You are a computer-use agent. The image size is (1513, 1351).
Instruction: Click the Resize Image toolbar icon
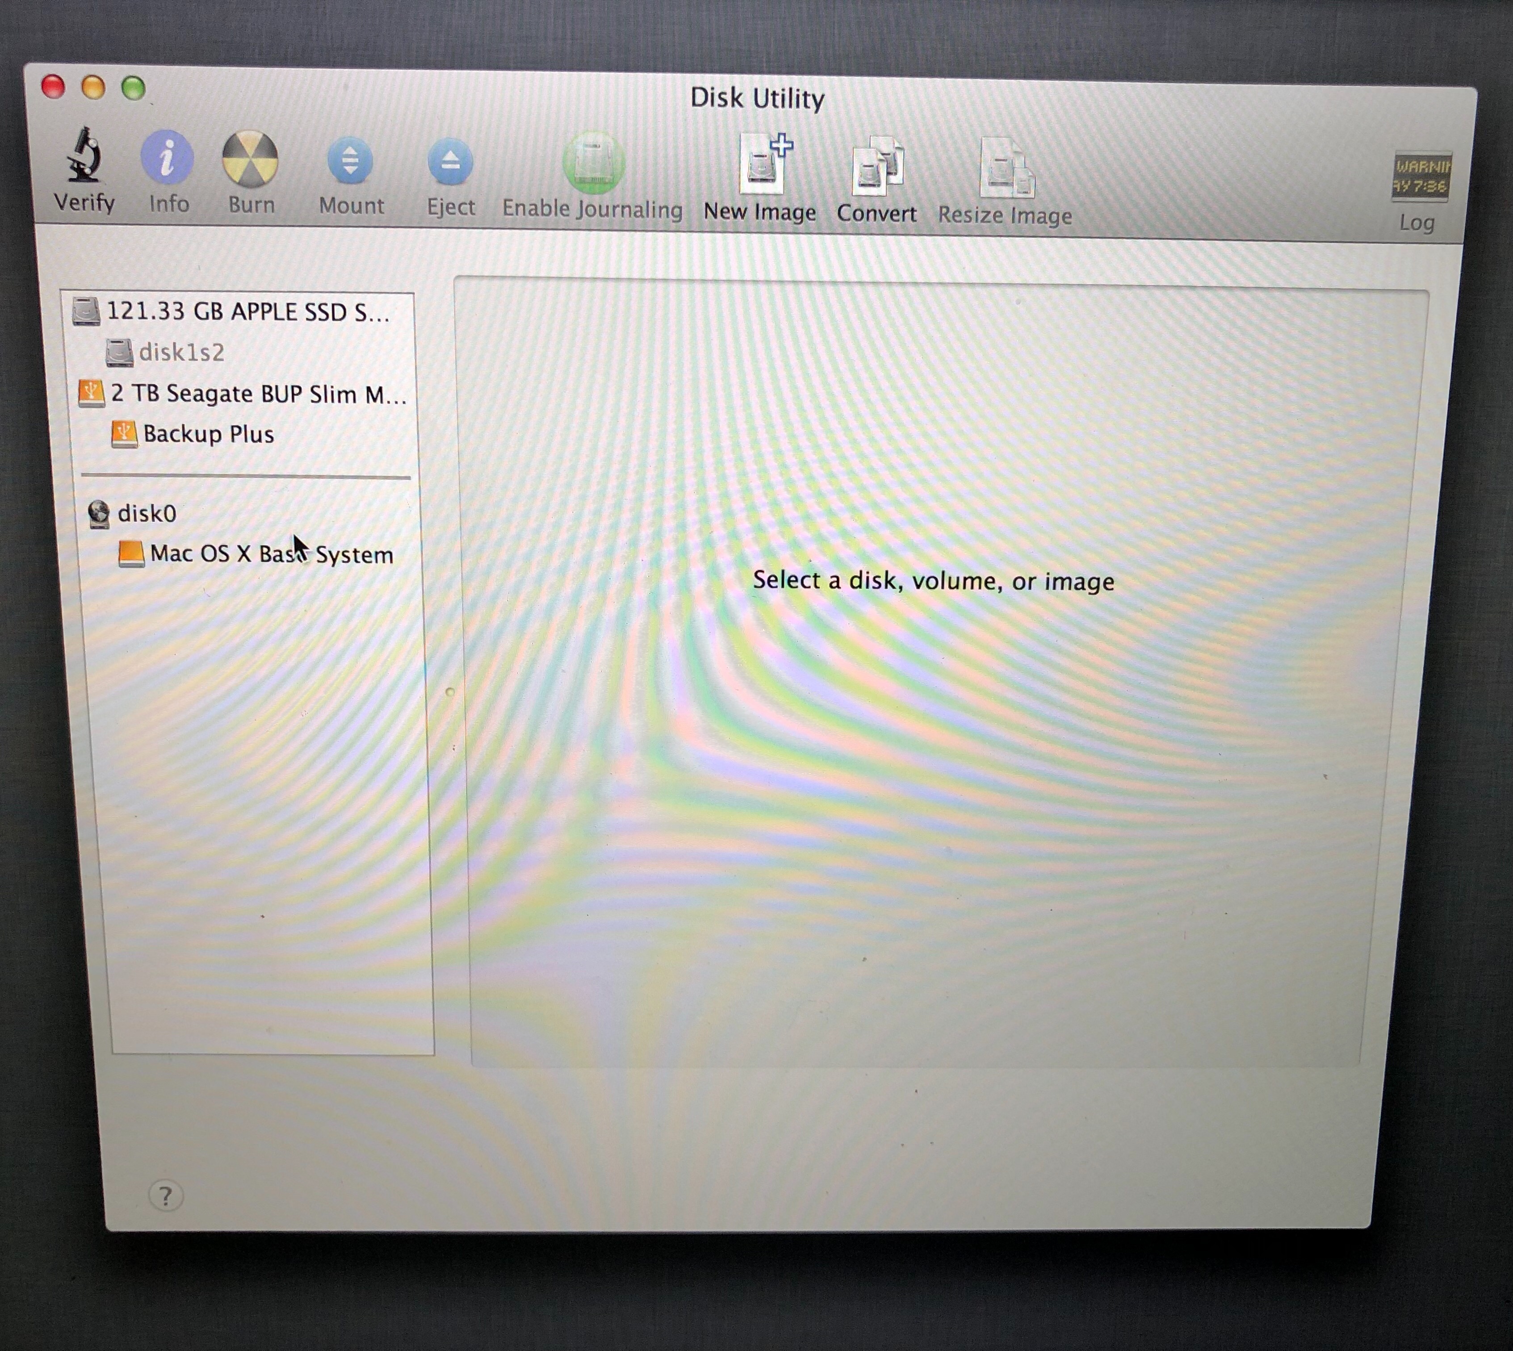click(1006, 168)
